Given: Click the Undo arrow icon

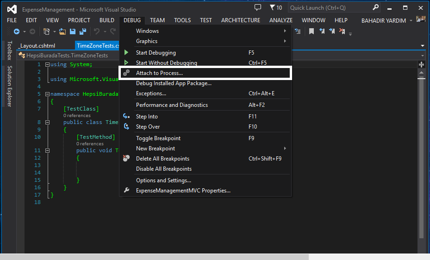Looking at the screenshot, I should point(97,31).
